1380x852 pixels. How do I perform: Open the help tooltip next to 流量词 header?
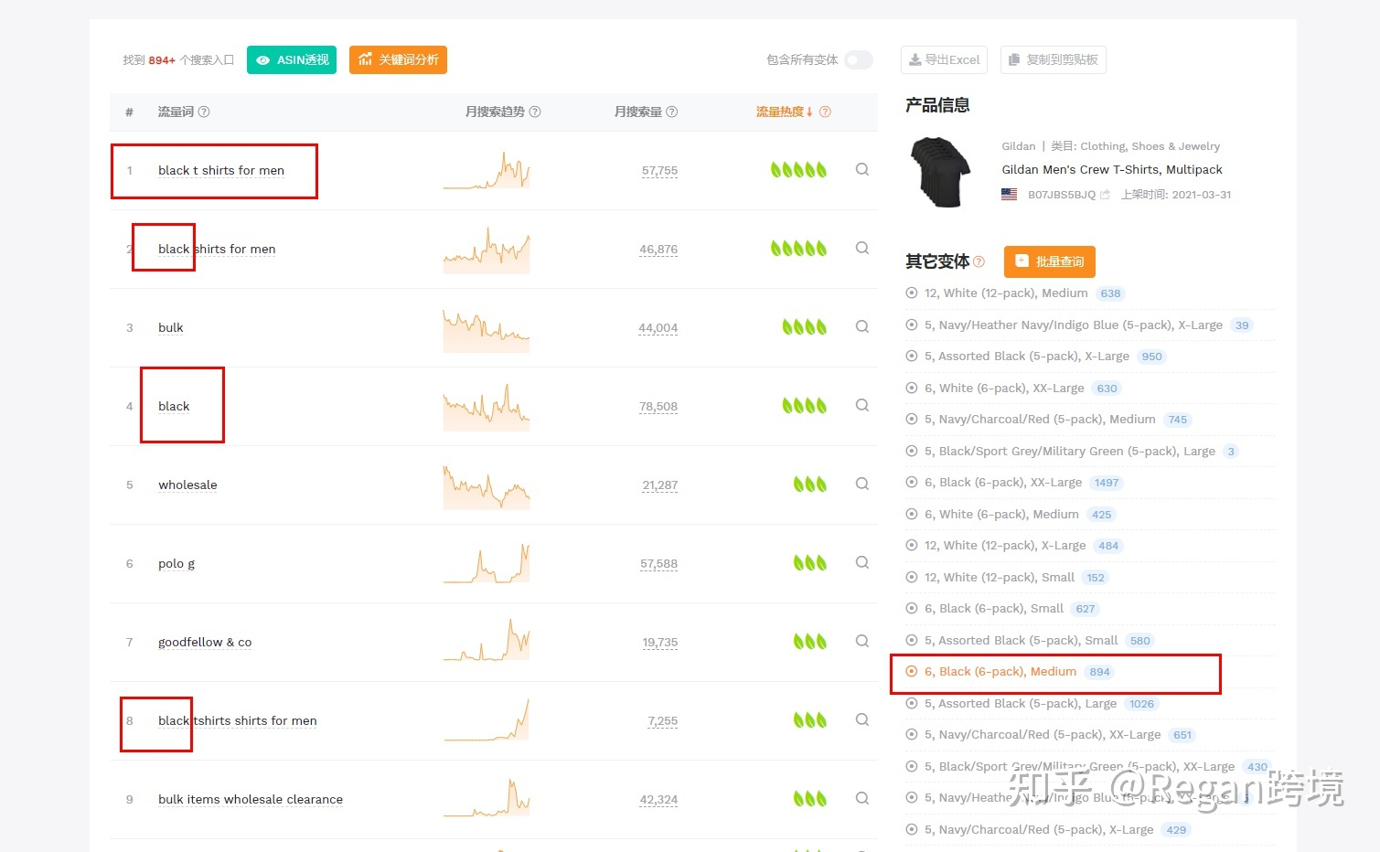click(203, 112)
